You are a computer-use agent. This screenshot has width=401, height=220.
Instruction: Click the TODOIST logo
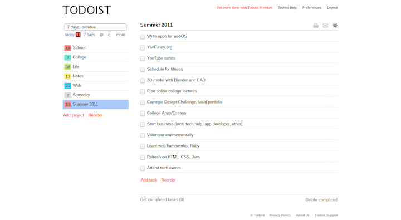coord(87,10)
